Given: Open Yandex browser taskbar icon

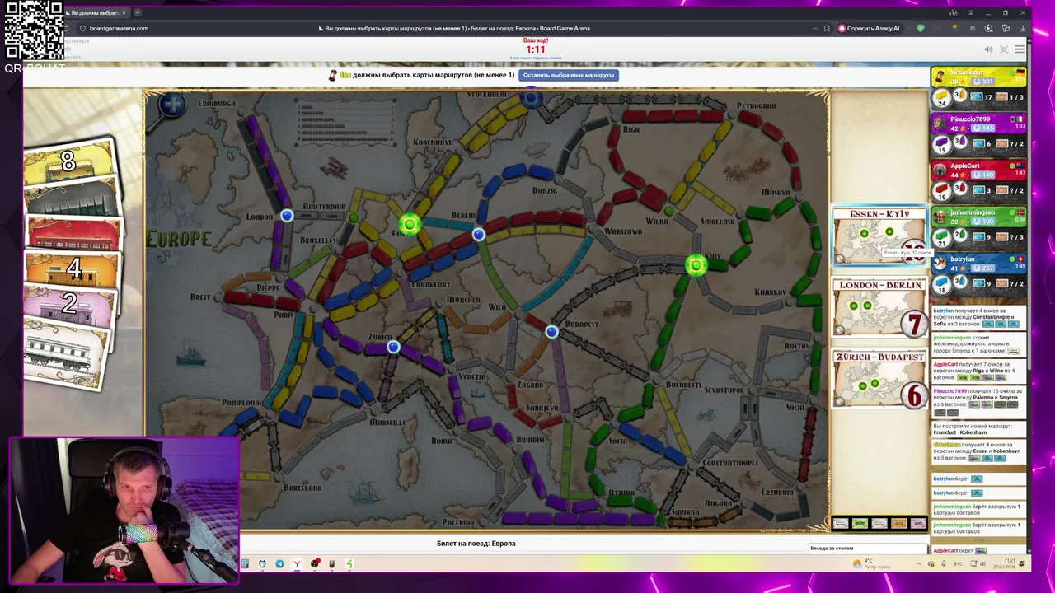Looking at the screenshot, I should tap(297, 564).
